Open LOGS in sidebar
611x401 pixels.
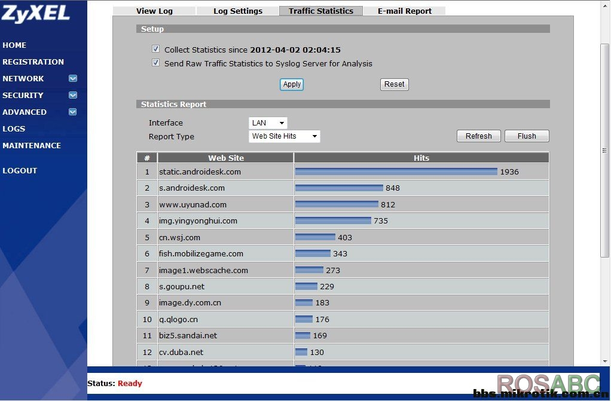pyautogui.click(x=14, y=128)
